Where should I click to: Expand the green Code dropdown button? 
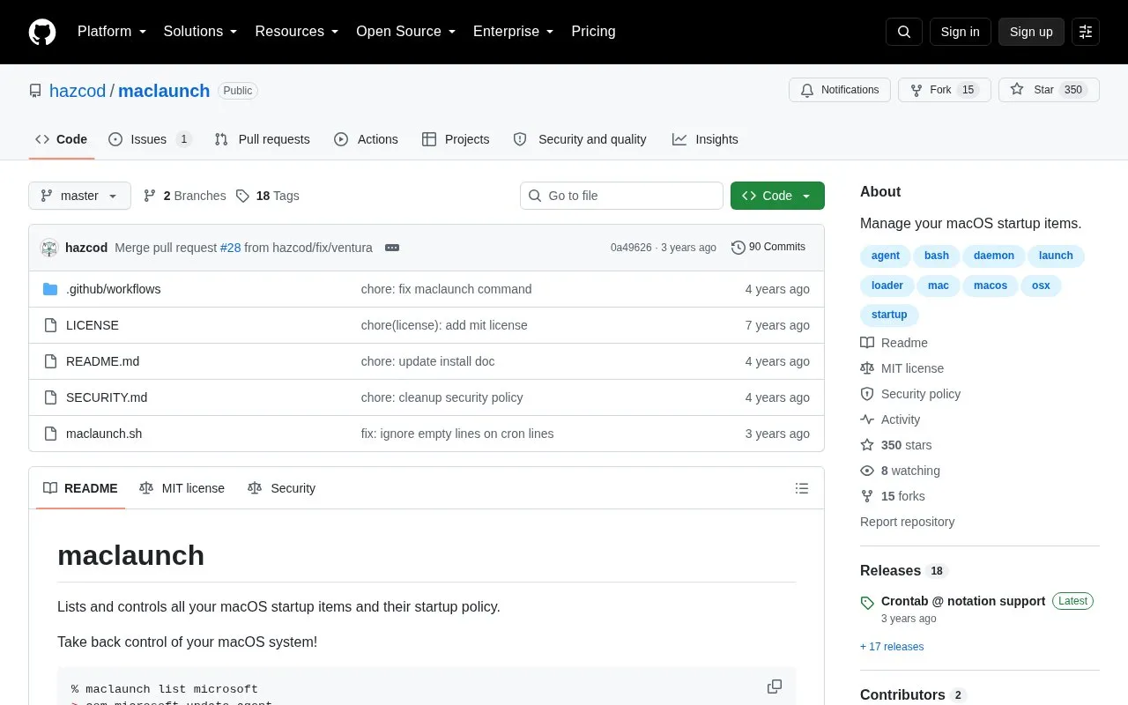click(777, 196)
